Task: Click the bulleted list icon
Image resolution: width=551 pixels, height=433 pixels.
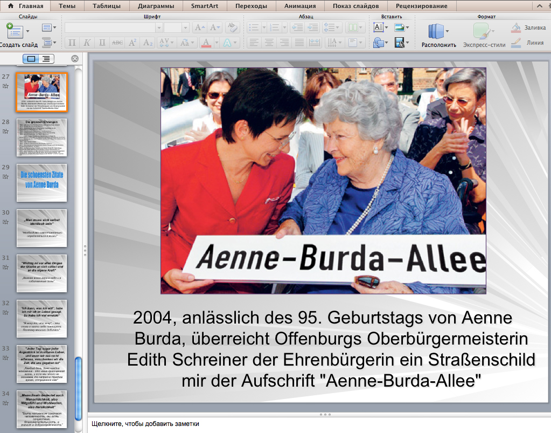Action: 254,28
